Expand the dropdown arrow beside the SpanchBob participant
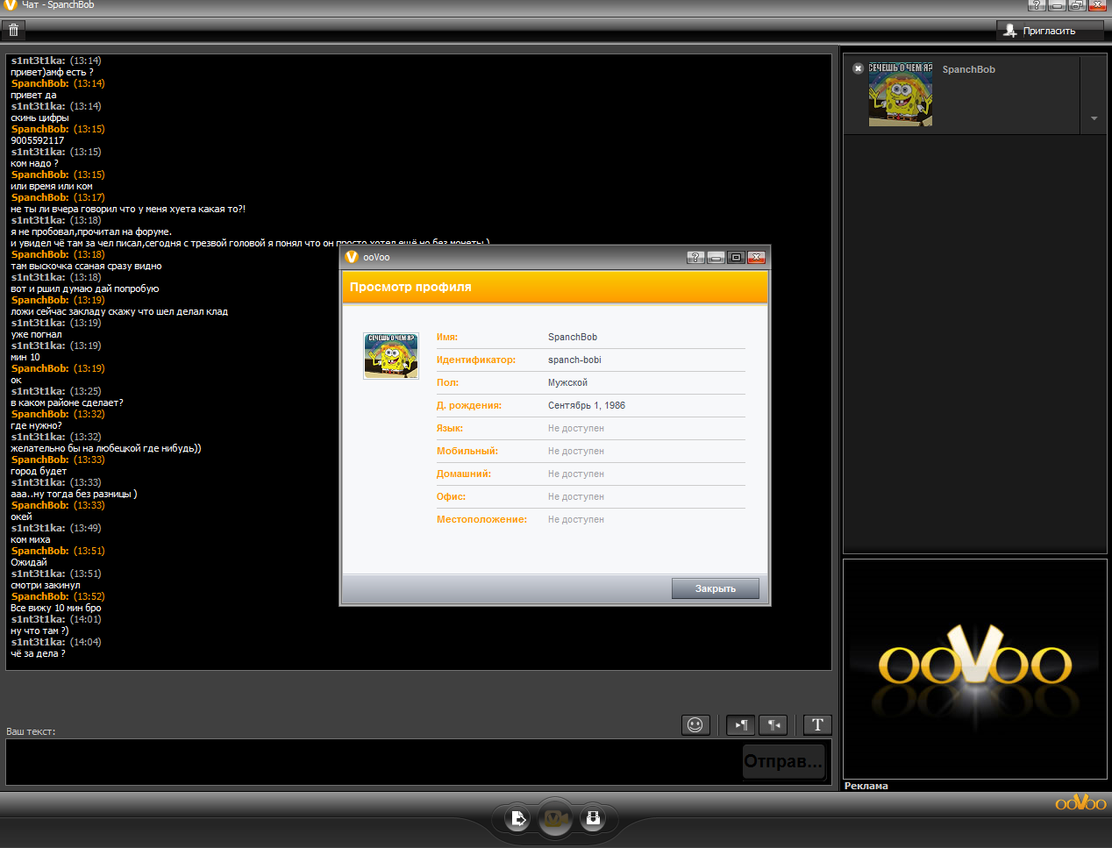 pyautogui.click(x=1094, y=118)
